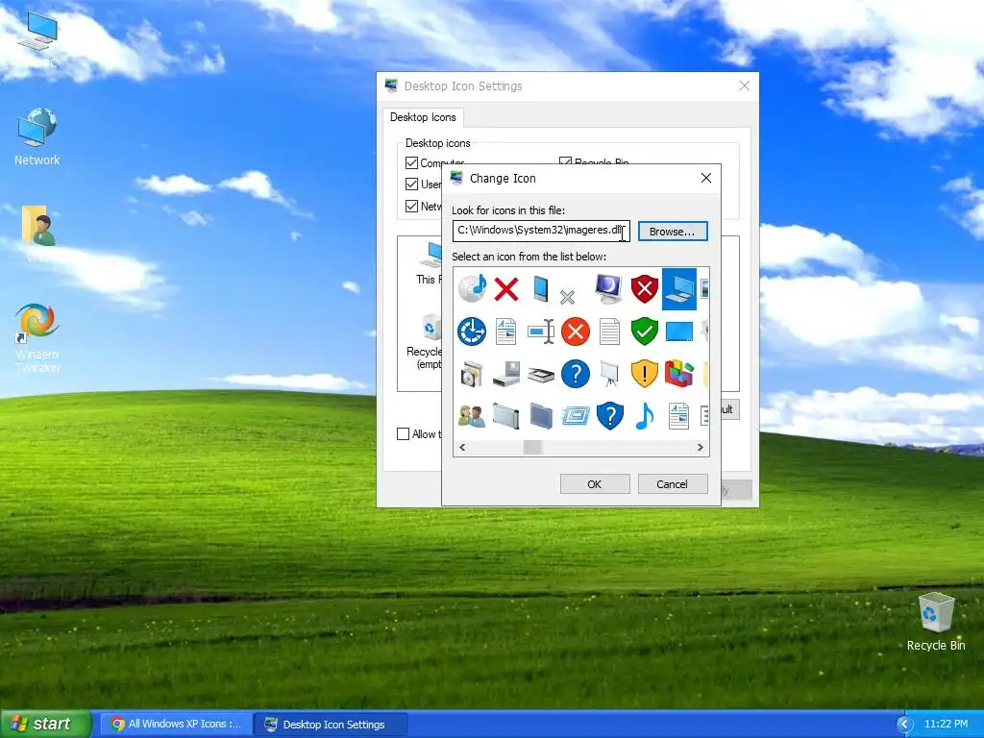Select the This PC desktop icon

(x=37, y=39)
